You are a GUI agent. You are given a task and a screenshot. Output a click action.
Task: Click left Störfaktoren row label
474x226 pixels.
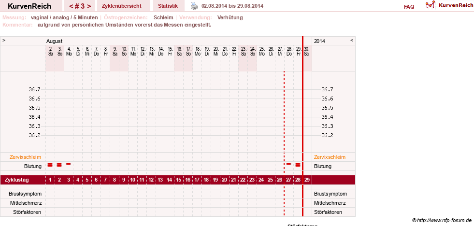click(27, 212)
